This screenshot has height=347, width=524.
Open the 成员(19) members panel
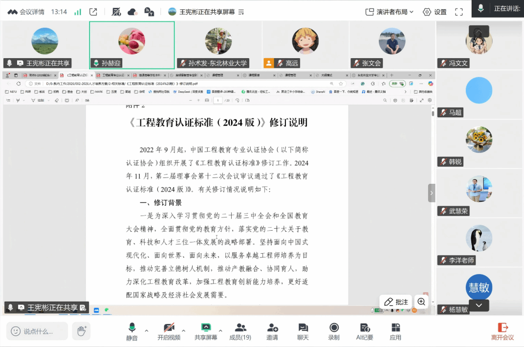coord(240,331)
